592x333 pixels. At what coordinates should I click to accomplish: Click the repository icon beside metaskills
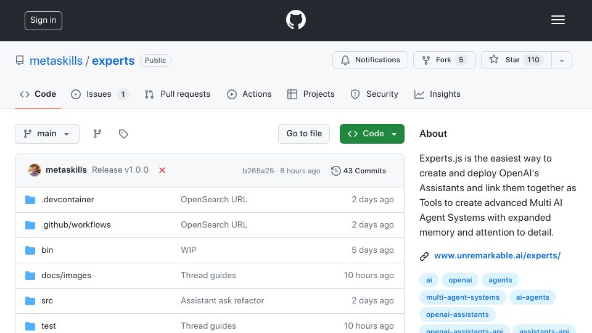click(20, 60)
